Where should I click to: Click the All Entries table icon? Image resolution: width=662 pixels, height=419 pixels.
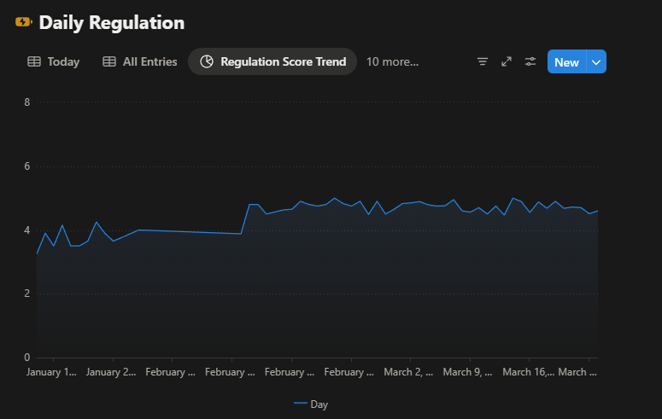[109, 61]
